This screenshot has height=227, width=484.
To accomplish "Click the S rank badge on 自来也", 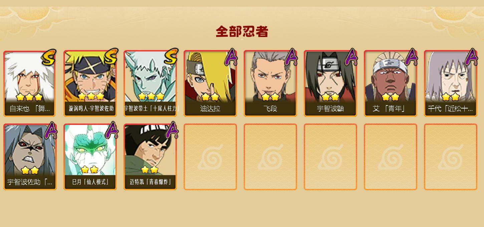I will coord(49,57).
